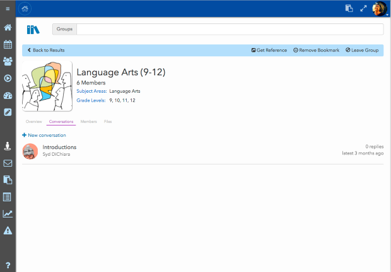Image resolution: width=391 pixels, height=272 pixels.
Task: Click the warning triangle icon in sidebar
Action: point(8,230)
